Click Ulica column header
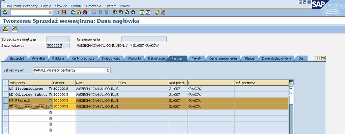345x134 pixels. click(143, 83)
